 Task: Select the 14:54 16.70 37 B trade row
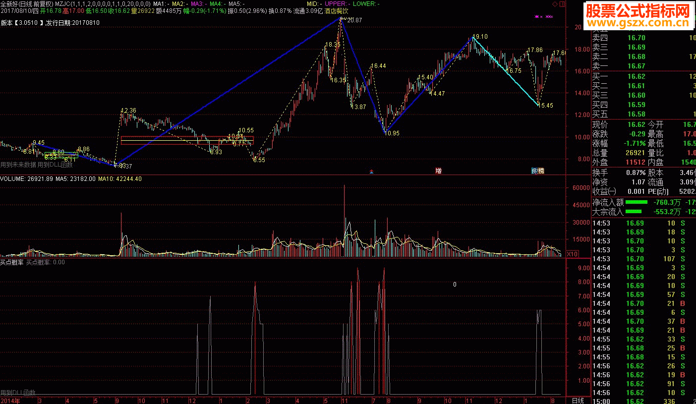(643, 321)
